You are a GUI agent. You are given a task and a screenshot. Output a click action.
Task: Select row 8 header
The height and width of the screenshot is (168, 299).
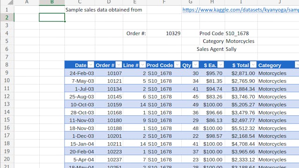click(x=7, y=65)
